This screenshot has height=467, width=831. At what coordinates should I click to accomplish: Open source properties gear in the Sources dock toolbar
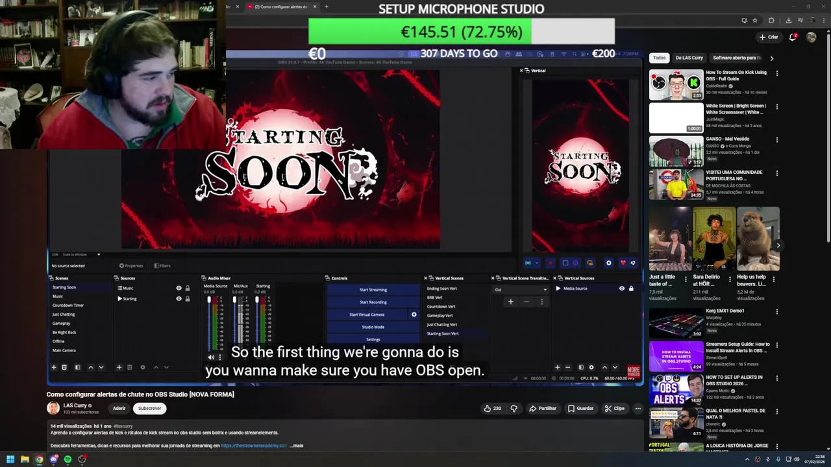coord(143,367)
